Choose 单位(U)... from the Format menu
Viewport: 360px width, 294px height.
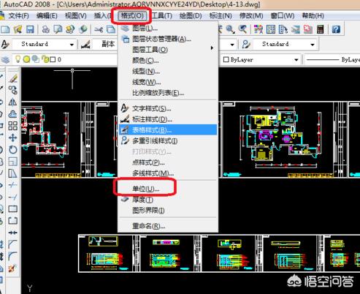(146, 189)
